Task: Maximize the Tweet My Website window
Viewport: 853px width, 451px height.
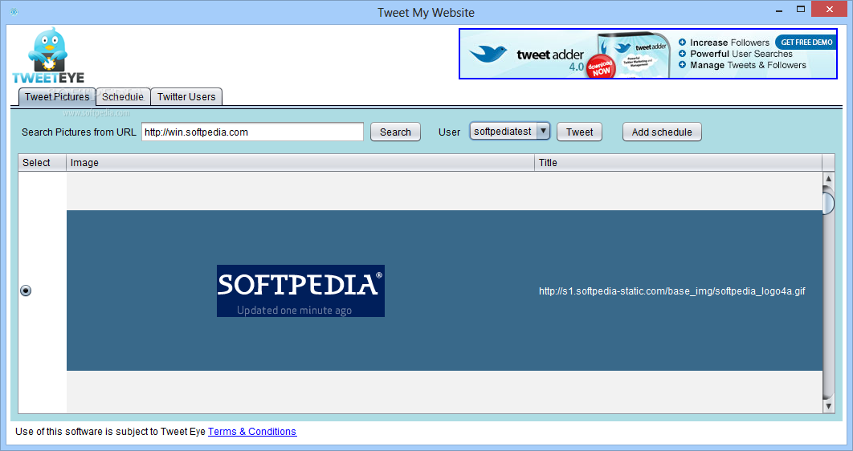Action: click(801, 10)
